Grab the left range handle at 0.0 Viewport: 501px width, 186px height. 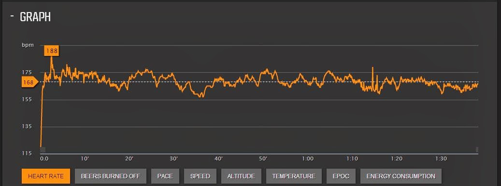(x=43, y=149)
